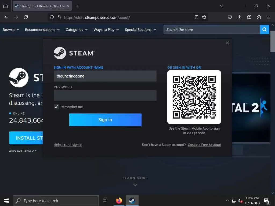Viewport: 275px width, 206px height.
Task: Open the Firefox hamburger menu
Action: [269, 17]
